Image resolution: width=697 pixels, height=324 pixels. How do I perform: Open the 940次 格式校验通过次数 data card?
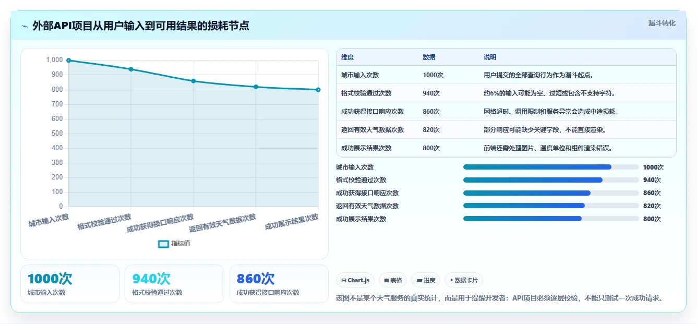[x=174, y=284]
